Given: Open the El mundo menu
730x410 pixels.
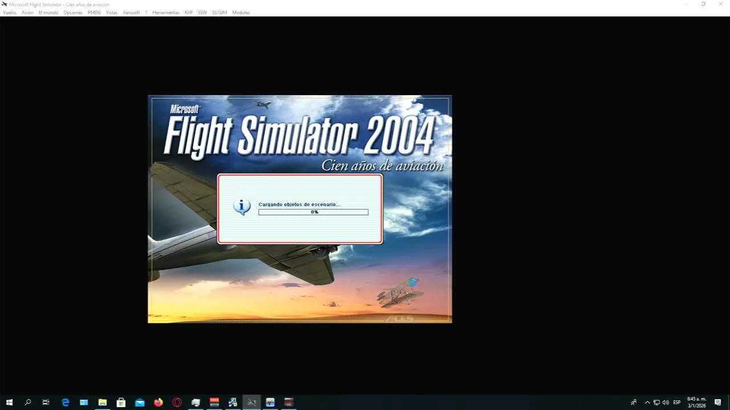Looking at the screenshot, I should pyautogui.click(x=48, y=13).
